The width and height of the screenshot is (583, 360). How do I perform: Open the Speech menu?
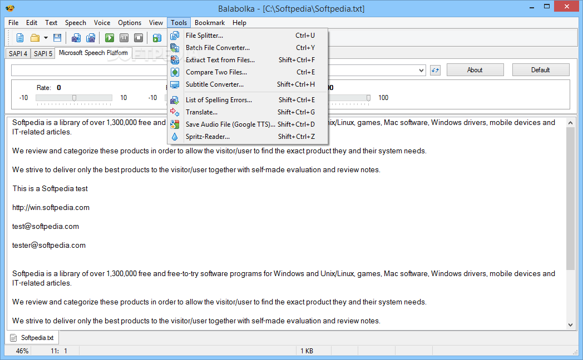point(76,23)
